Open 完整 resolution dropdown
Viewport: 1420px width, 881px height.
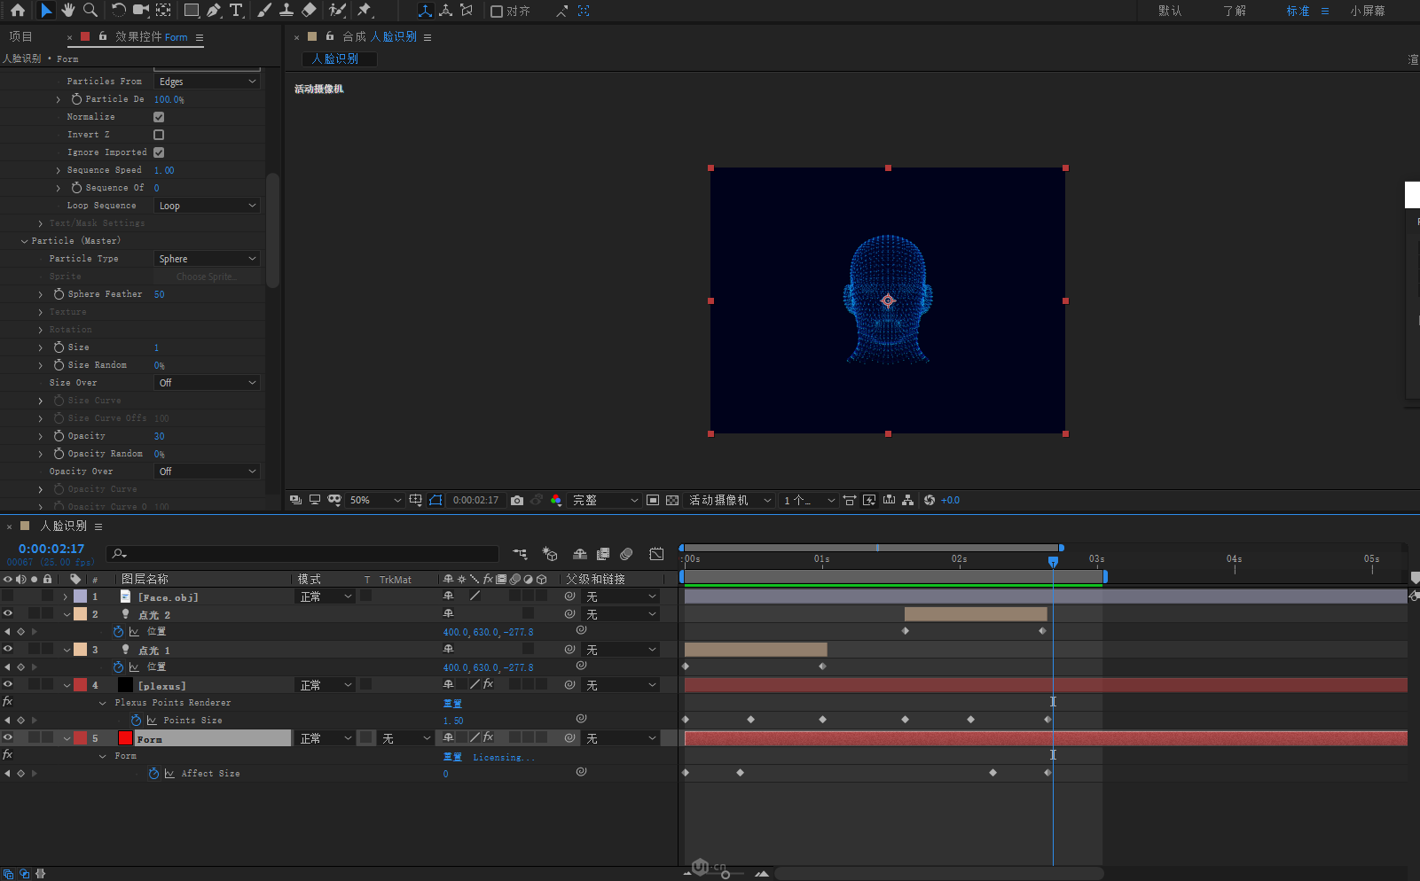point(605,500)
